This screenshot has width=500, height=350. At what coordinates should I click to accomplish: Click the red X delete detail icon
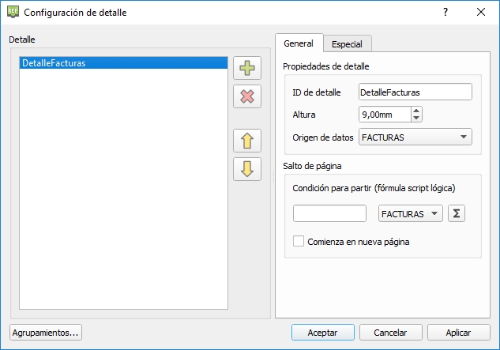coord(247,96)
